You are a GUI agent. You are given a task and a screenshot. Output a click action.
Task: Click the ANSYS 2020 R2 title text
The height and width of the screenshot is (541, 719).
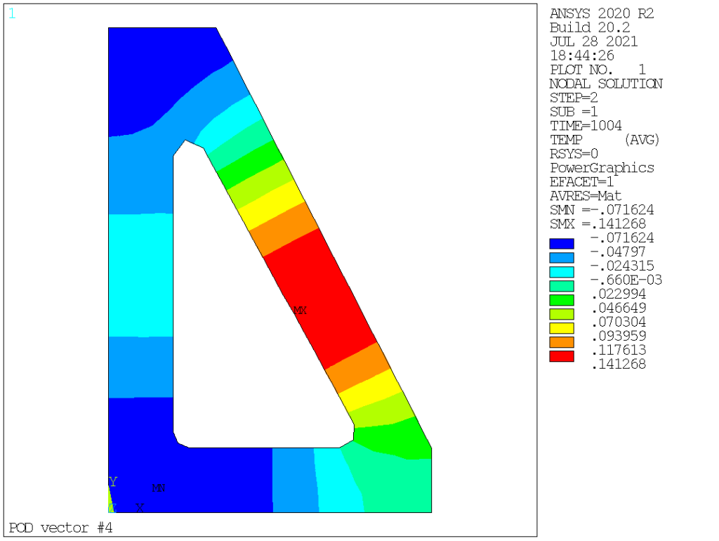602,14
